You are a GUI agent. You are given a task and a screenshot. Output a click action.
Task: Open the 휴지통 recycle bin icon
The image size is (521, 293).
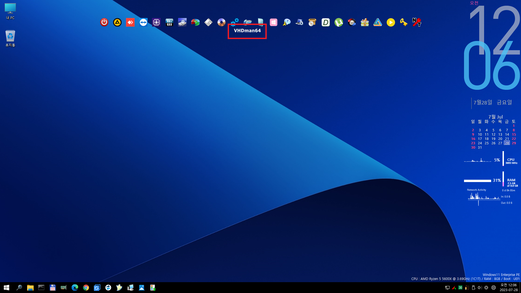click(x=10, y=39)
